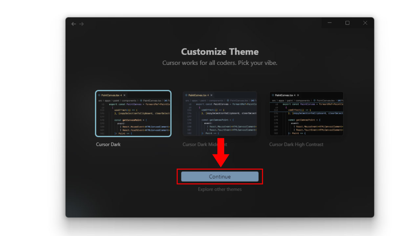Click the Cursor Dark label
The width and height of the screenshot is (420, 236).
108,144
